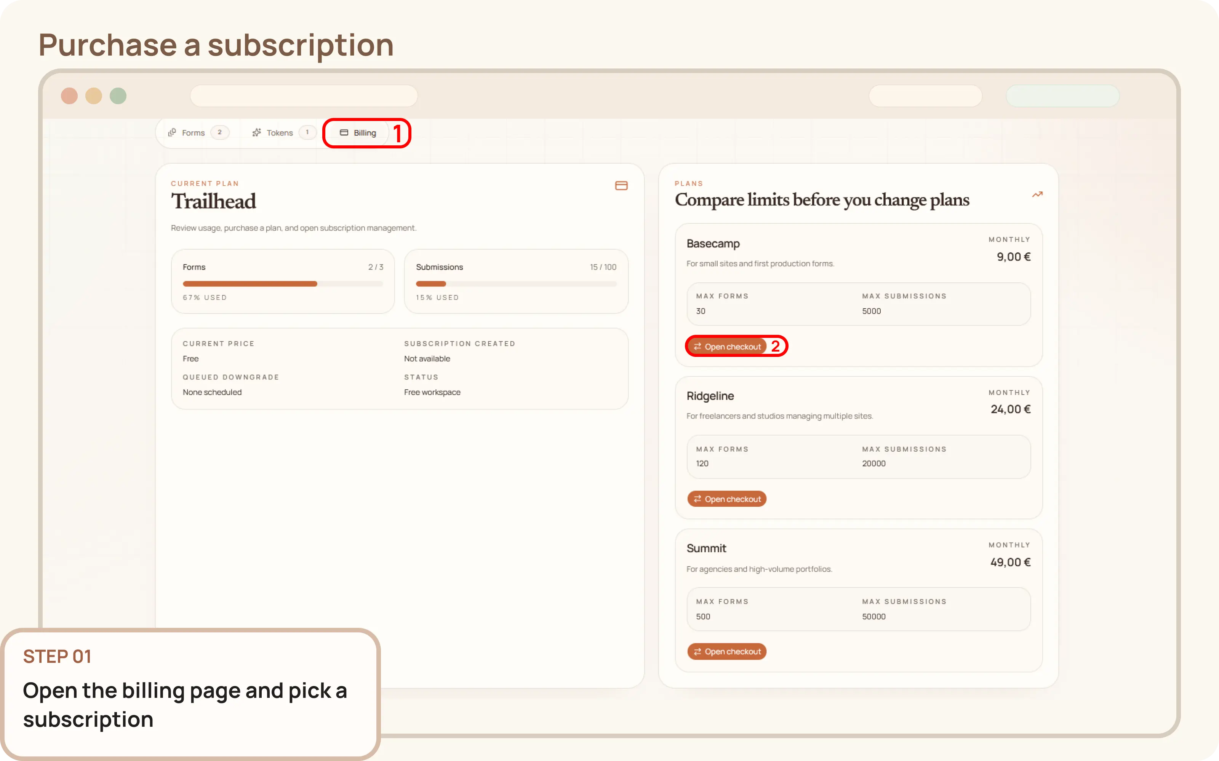Click the yellow traffic light in the window header

pyautogui.click(x=94, y=96)
